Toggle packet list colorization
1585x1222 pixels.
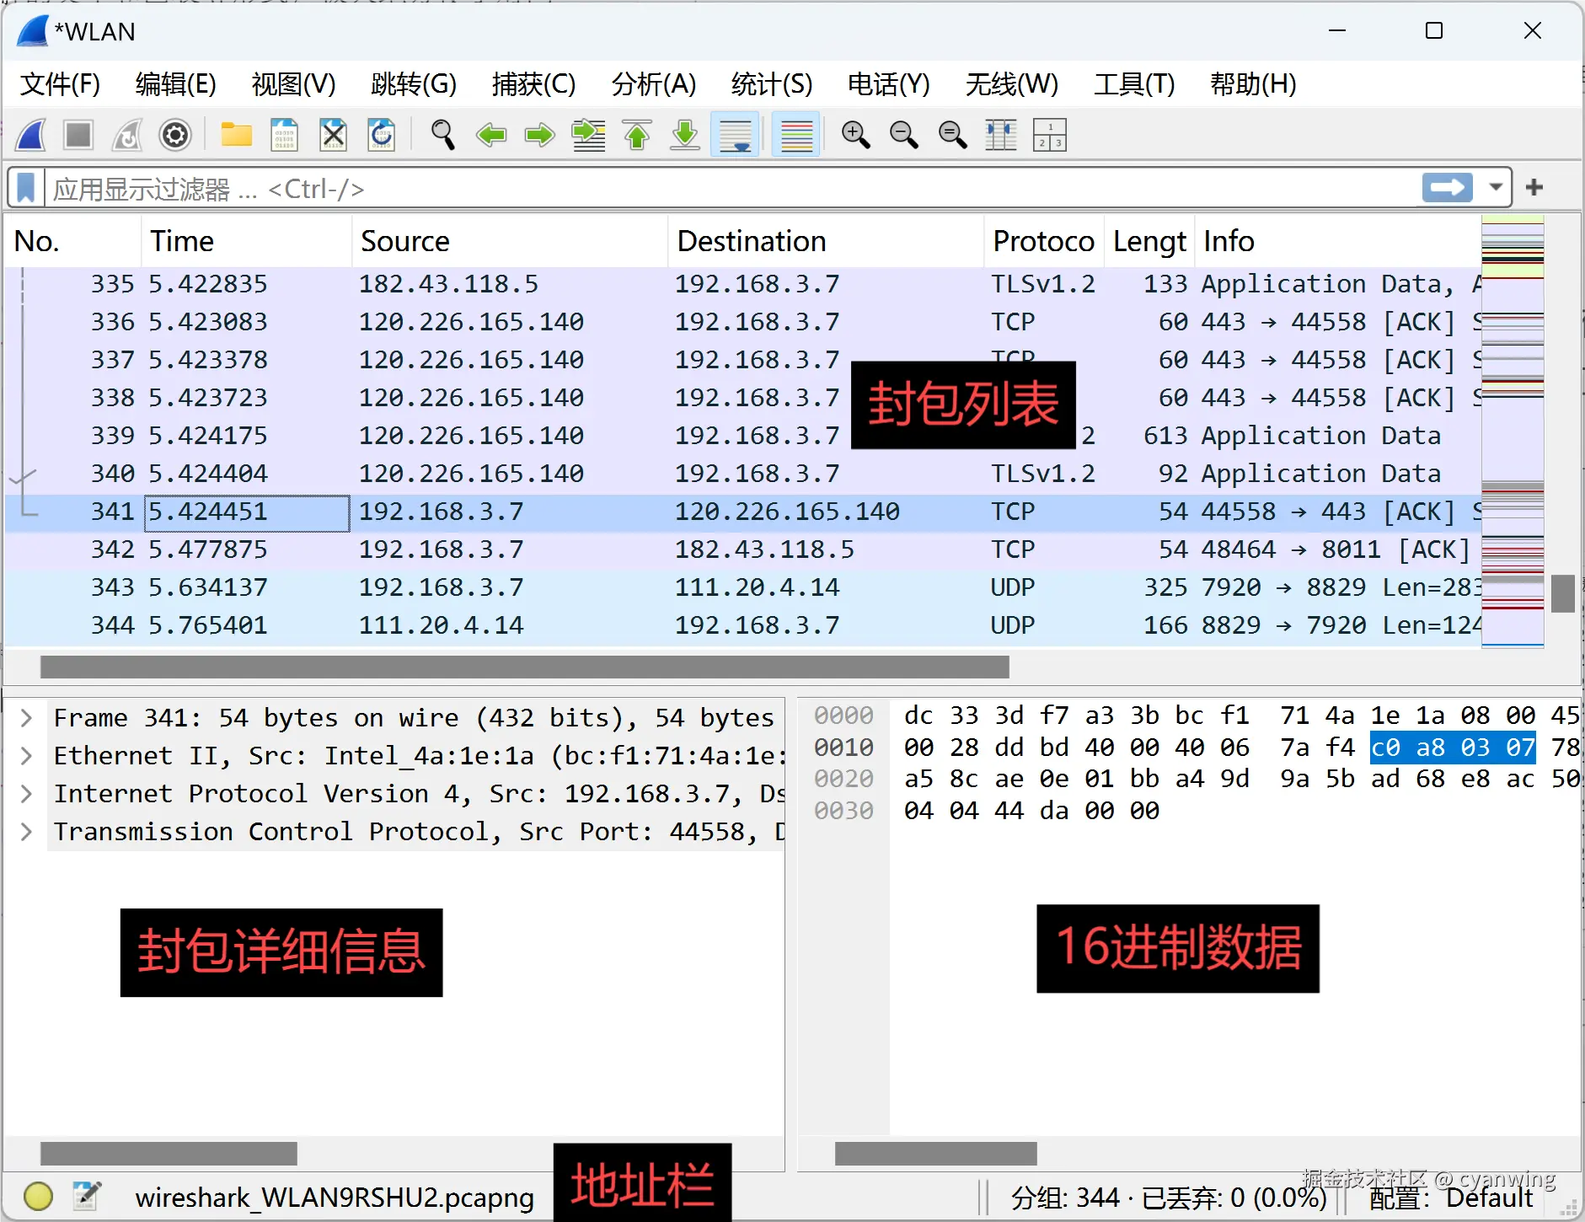(x=795, y=135)
